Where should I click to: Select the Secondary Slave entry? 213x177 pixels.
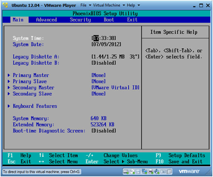point(32,94)
